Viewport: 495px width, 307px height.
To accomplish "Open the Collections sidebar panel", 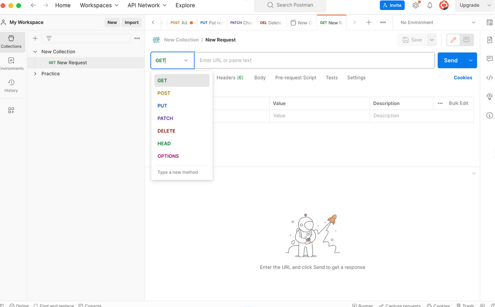I will click(x=11, y=42).
